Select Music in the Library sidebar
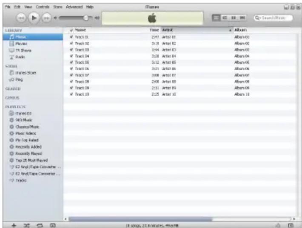302x228 pixels. 33,37
